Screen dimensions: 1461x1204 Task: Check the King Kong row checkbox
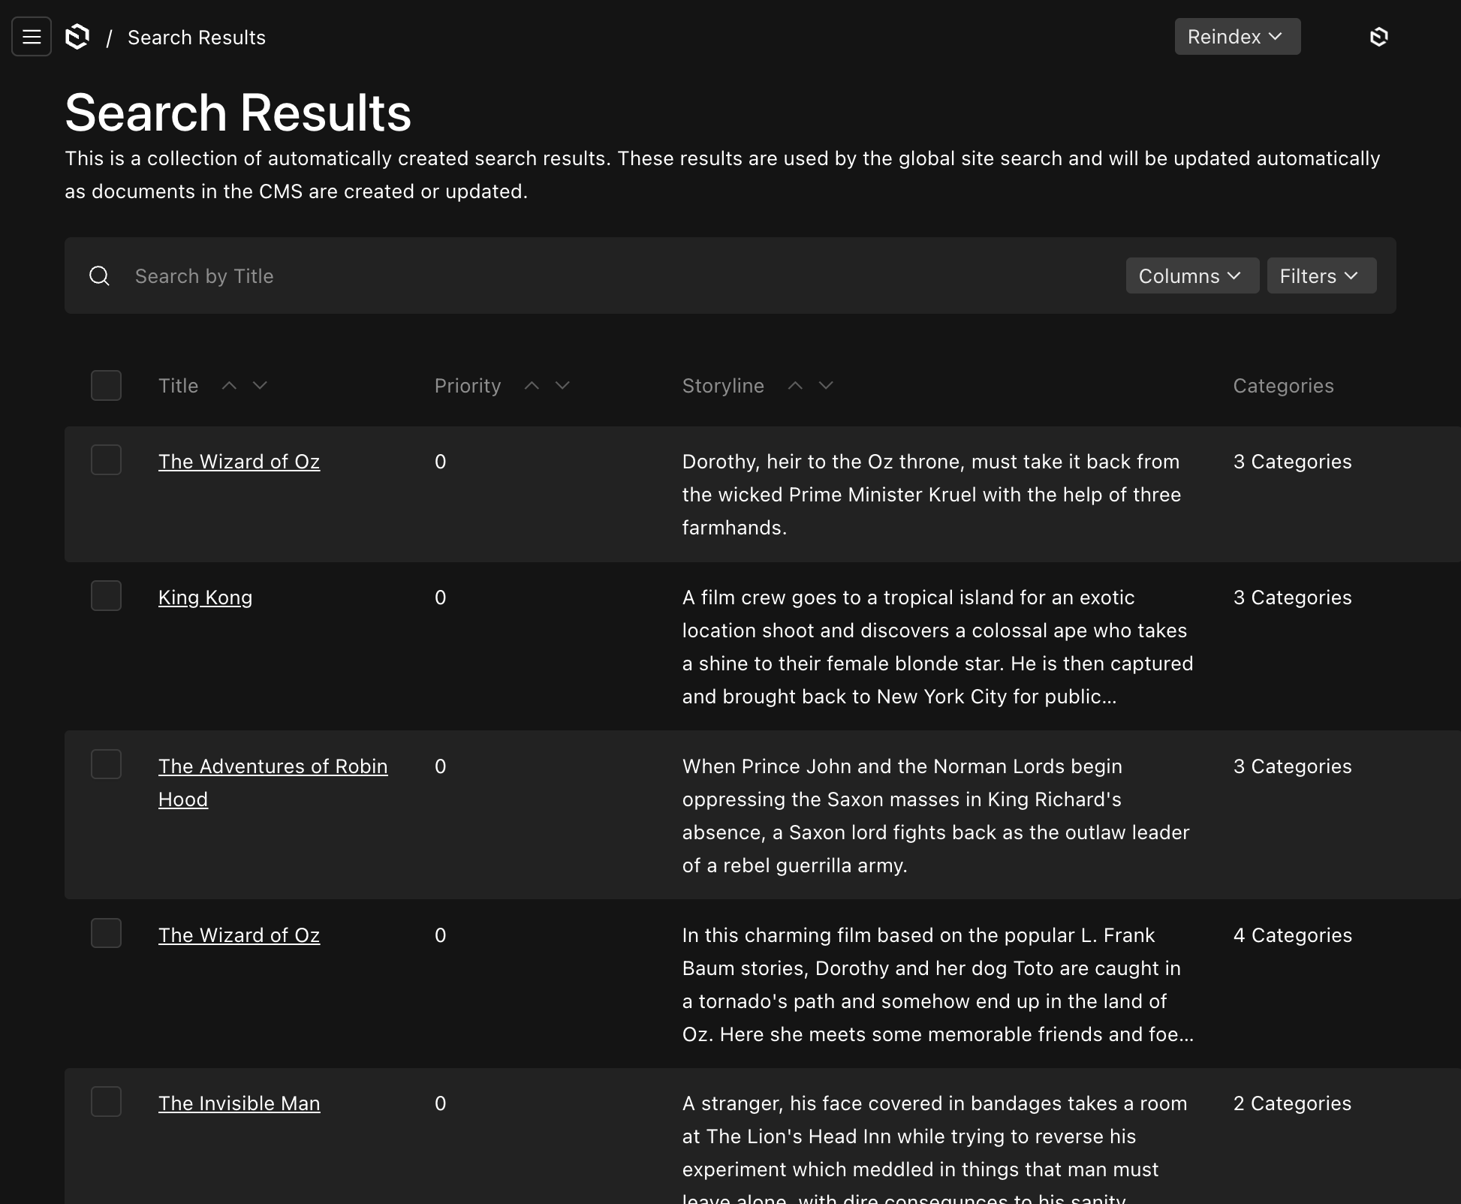(106, 596)
